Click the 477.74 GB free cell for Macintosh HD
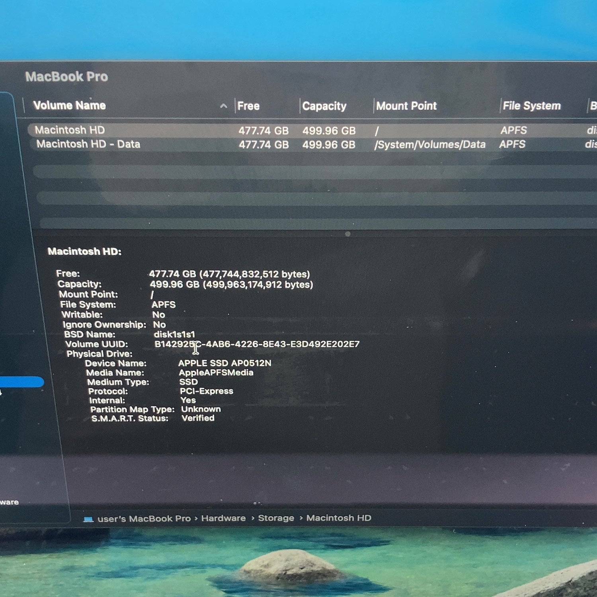 [263, 131]
